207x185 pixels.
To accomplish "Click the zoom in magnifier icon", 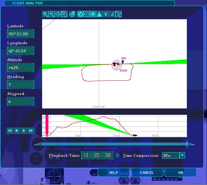I will coord(45,14).
